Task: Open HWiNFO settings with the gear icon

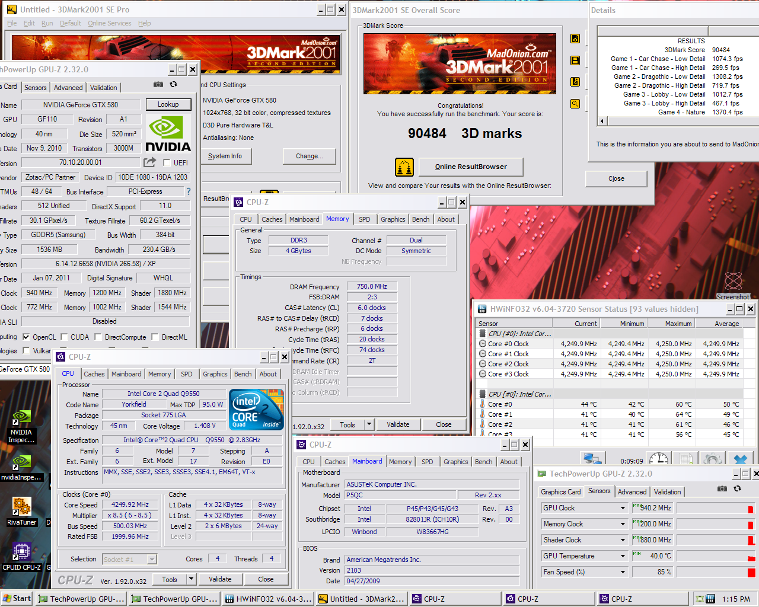Action: (x=712, y=460)
